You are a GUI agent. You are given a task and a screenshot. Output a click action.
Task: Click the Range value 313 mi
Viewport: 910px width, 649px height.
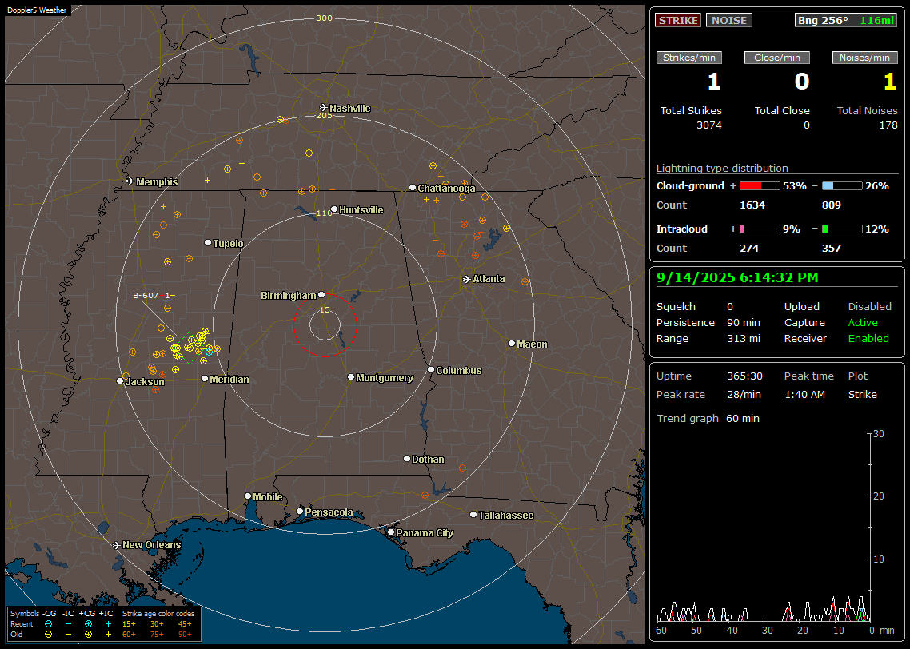(x=744, y=339)
